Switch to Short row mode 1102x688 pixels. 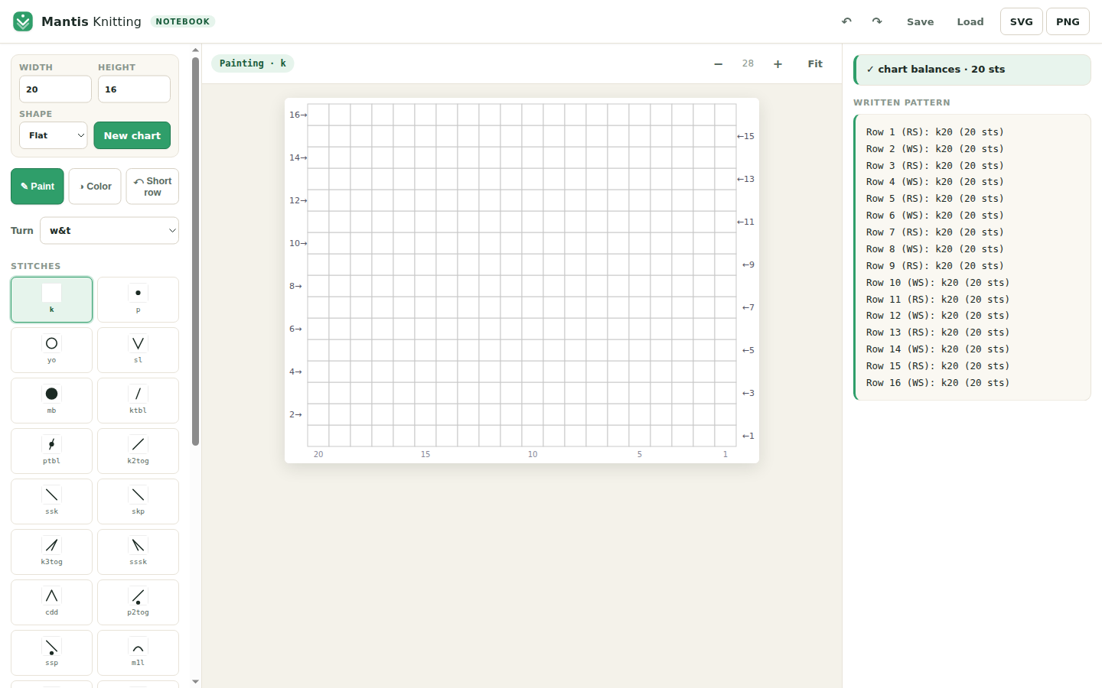pyautogui.click(x=152, y=187)
